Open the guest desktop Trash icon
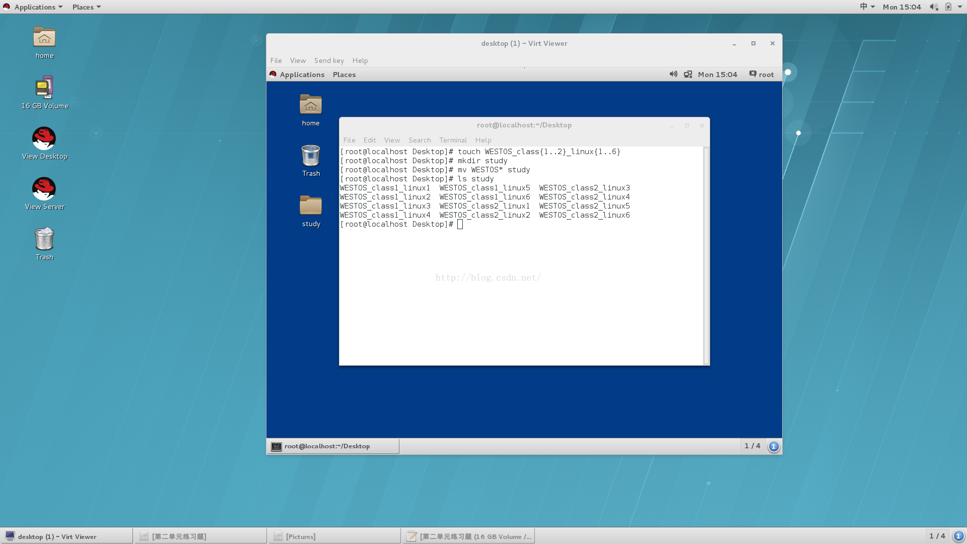The width and height of the screenshot is (967, 544). point(311,156)
